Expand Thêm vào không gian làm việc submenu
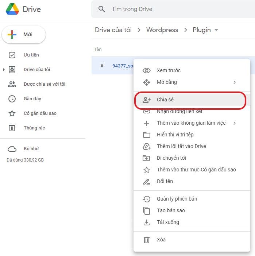 click(235, 123)
